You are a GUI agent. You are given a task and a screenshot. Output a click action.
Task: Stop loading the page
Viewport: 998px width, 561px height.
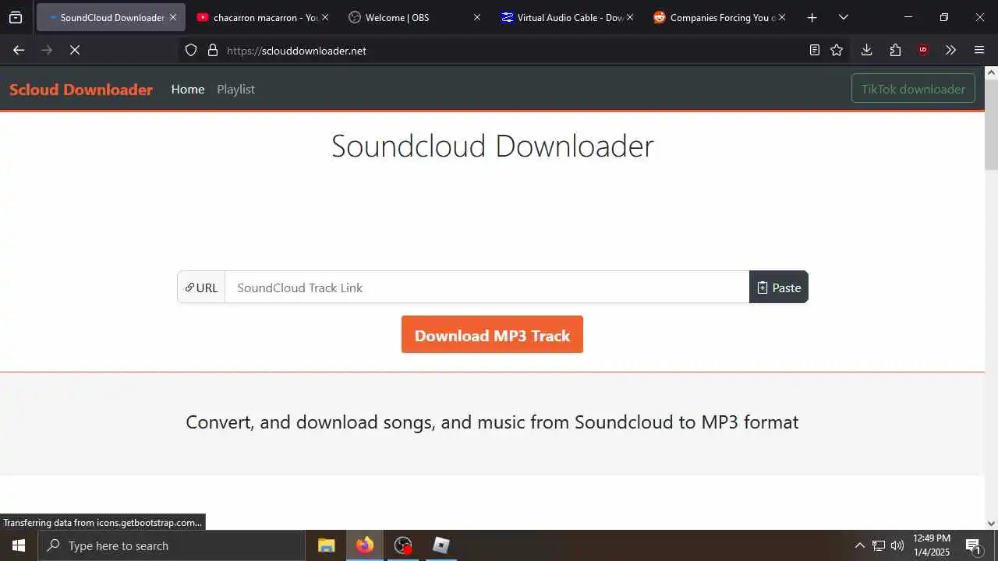pyautogui.click(x=75, y=50)
